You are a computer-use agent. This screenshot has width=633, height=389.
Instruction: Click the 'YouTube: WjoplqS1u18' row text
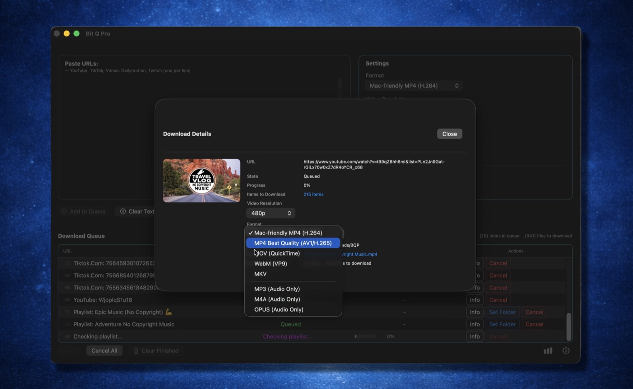tap(103, 300)
